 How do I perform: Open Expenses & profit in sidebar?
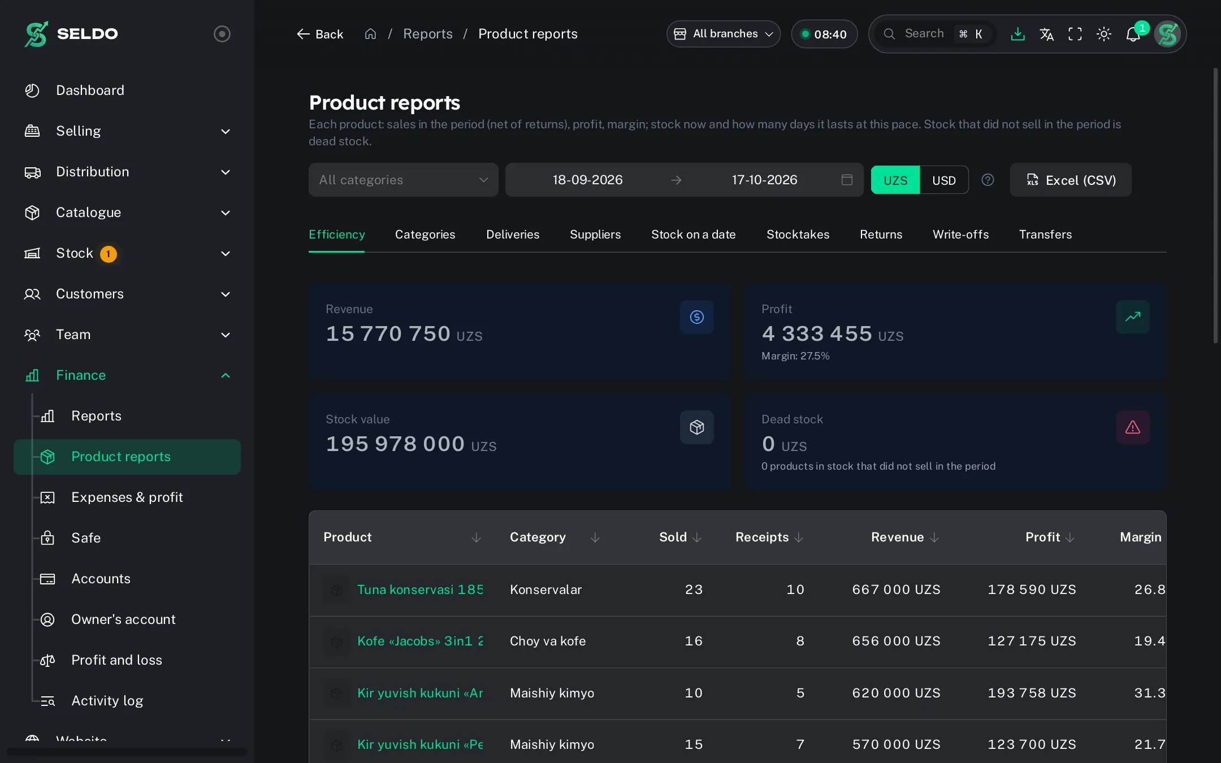(127, 497)
